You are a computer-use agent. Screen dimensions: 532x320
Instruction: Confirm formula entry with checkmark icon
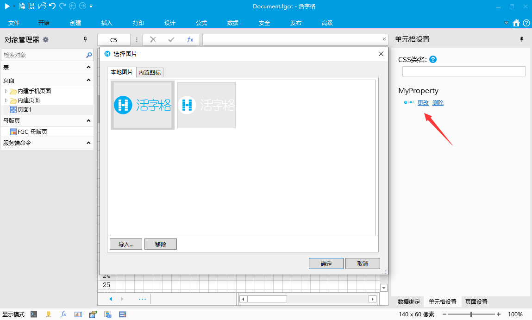tap(171, 39)
